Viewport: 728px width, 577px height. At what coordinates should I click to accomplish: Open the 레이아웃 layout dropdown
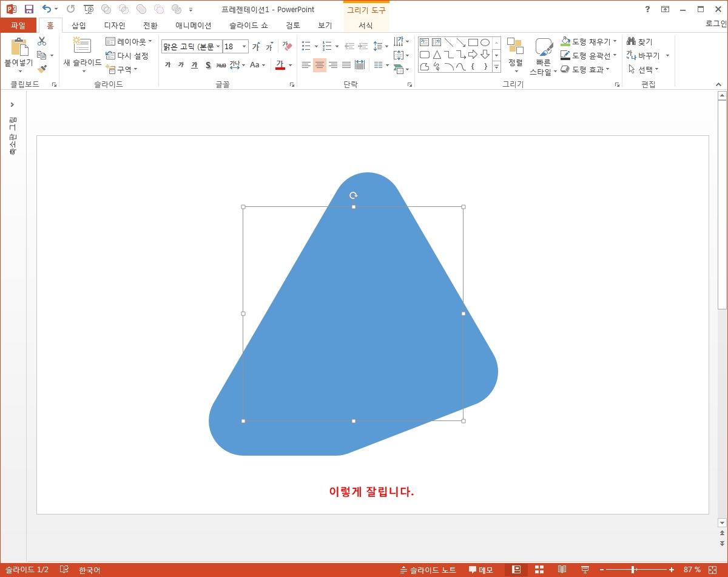[x=129, y=41]
